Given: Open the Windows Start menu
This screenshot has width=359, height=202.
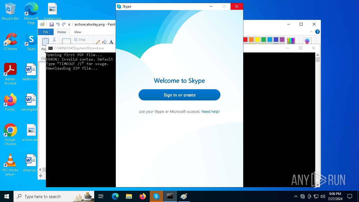Looking at the screenshot, I should (7, 196).
